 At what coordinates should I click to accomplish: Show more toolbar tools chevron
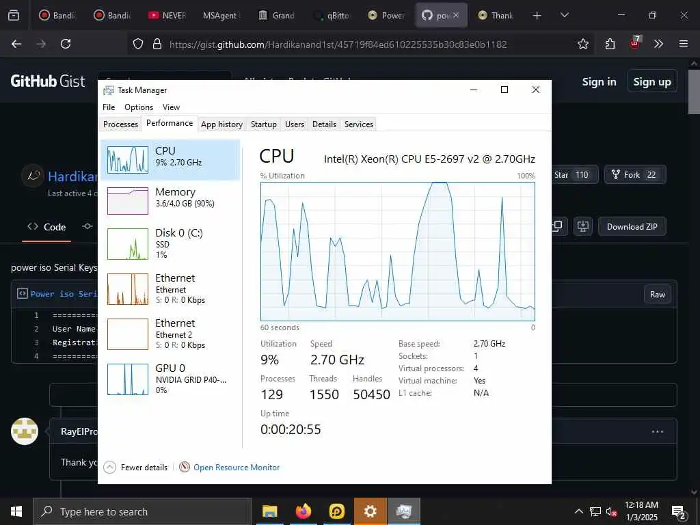pos(658,44)
